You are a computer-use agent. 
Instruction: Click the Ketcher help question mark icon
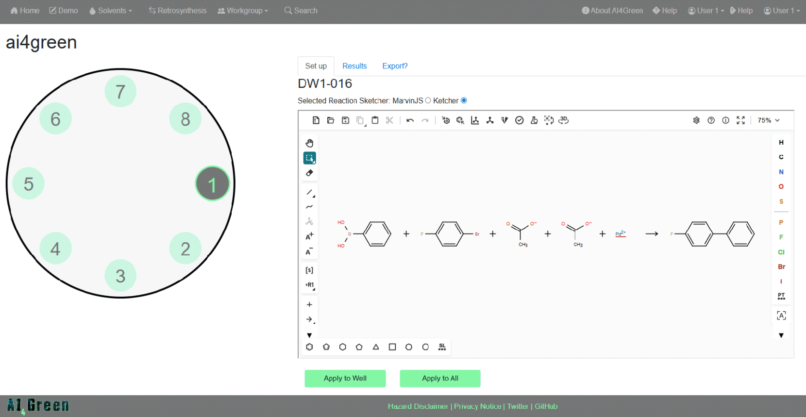(x=711, y=120)
